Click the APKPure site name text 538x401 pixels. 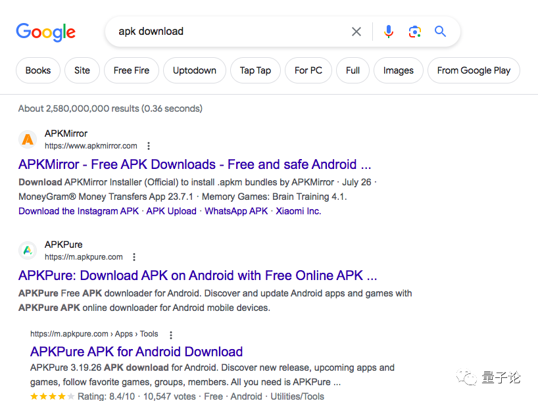[64, 245]
